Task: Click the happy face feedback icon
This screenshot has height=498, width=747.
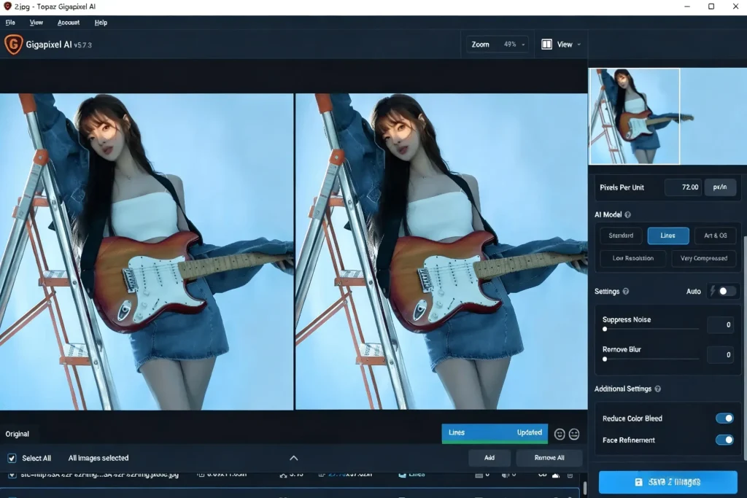Action: 559,434
